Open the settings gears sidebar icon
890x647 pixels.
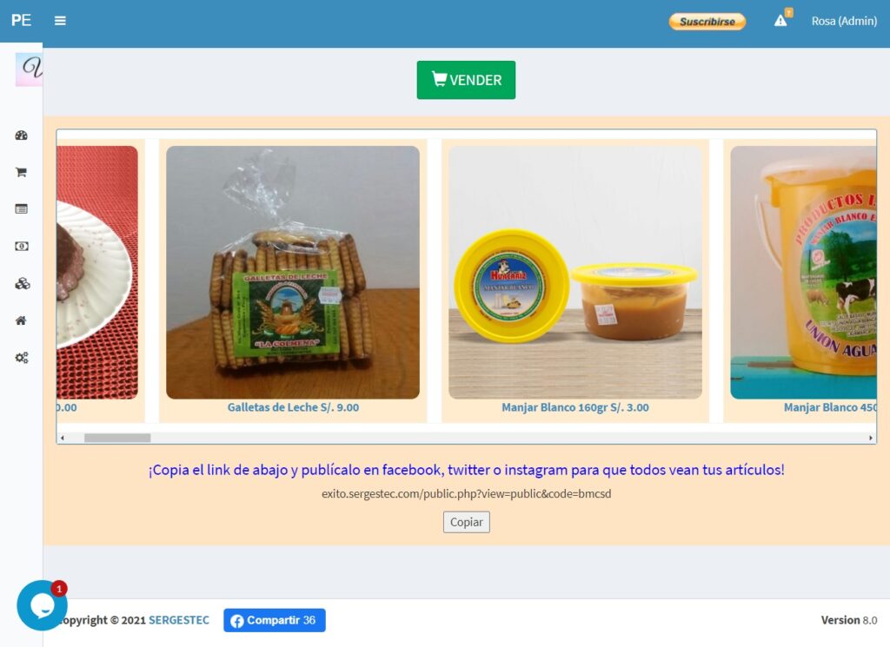pyautogui.click(x=22, y=358)
